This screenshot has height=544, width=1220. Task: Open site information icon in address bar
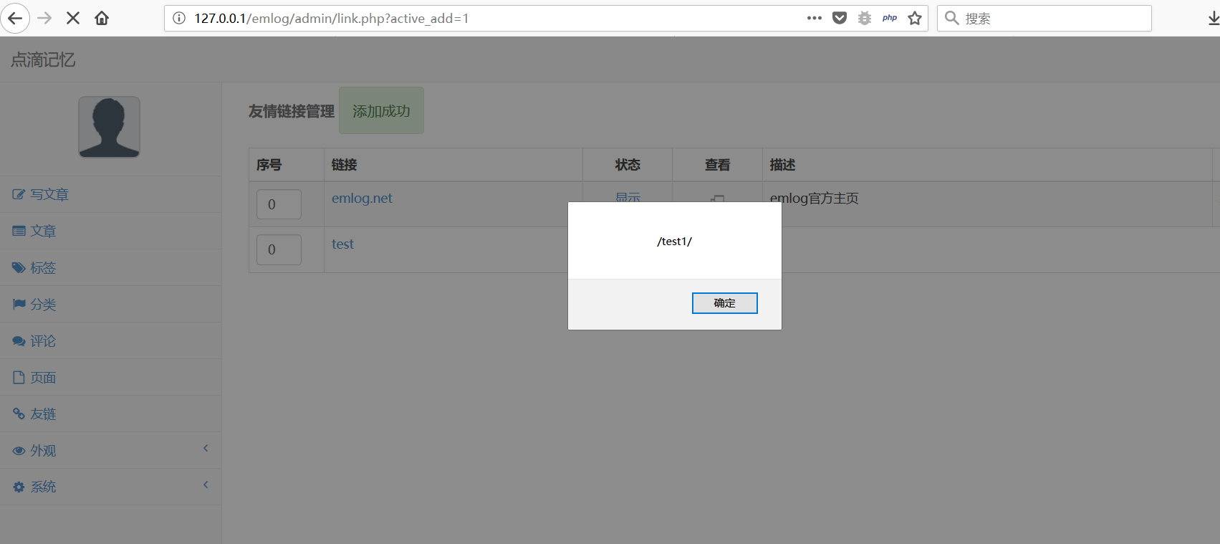tap(179, 18)
